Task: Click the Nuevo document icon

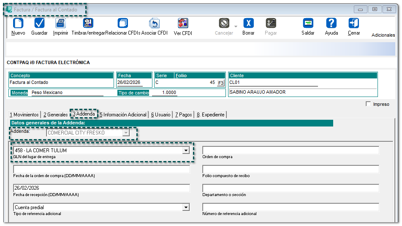Action: click(x=18, y=24)
